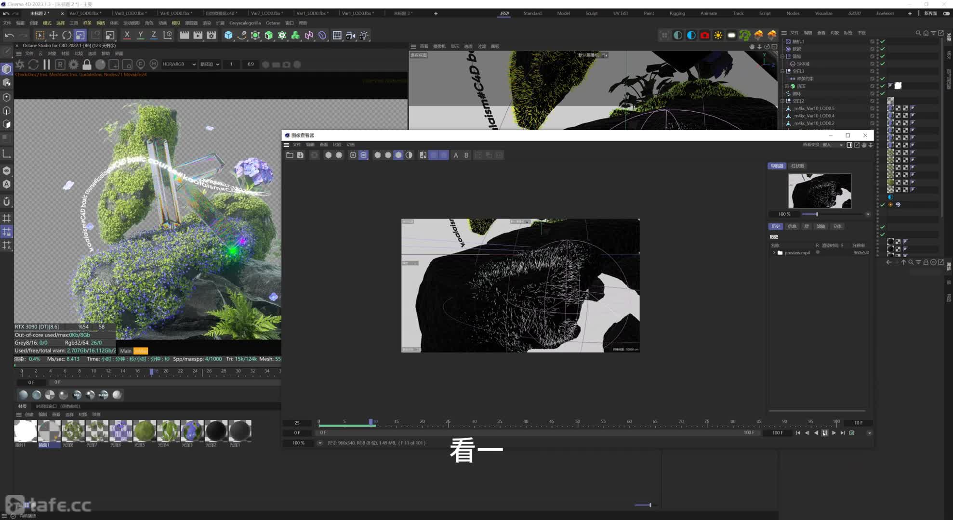Collapse the 空白3 null in object tree
The width and height of the screenshot is (953, 520).
[782, 71]
